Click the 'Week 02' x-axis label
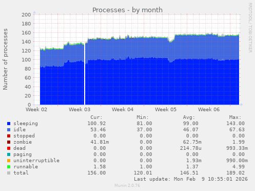Viewport: 255px width, 191px height. tap(36, 110)
